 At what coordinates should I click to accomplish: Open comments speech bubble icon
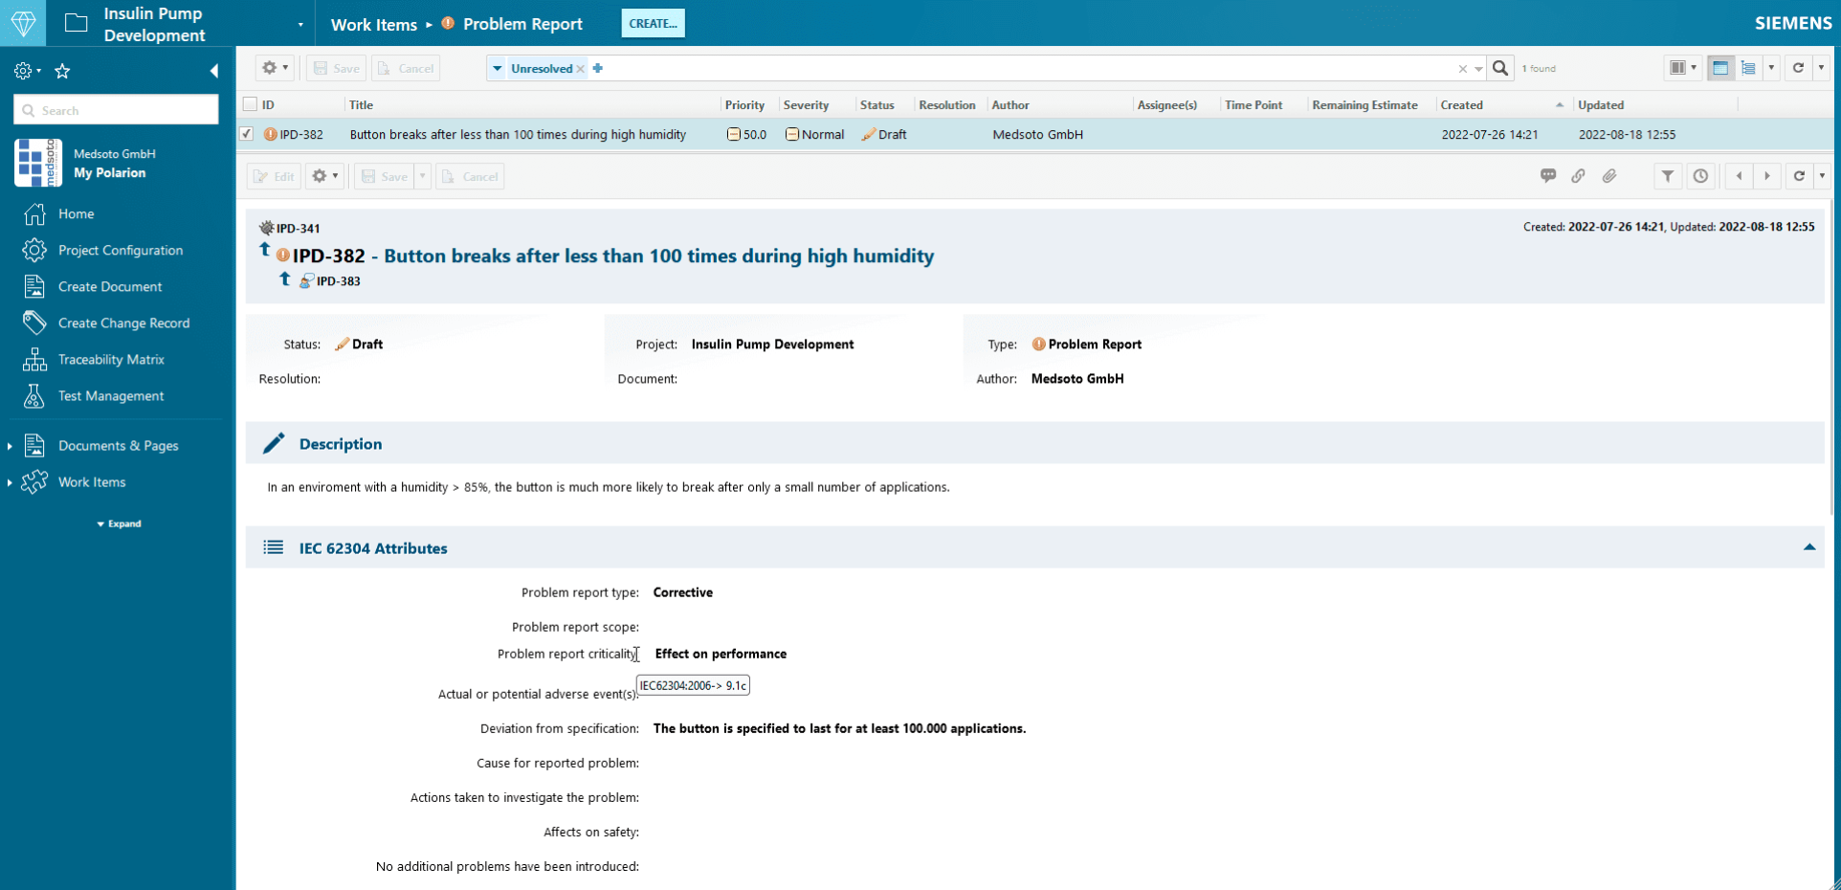coord(1548,175)
